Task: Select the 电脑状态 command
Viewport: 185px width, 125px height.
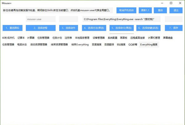Action: [22, 45]
